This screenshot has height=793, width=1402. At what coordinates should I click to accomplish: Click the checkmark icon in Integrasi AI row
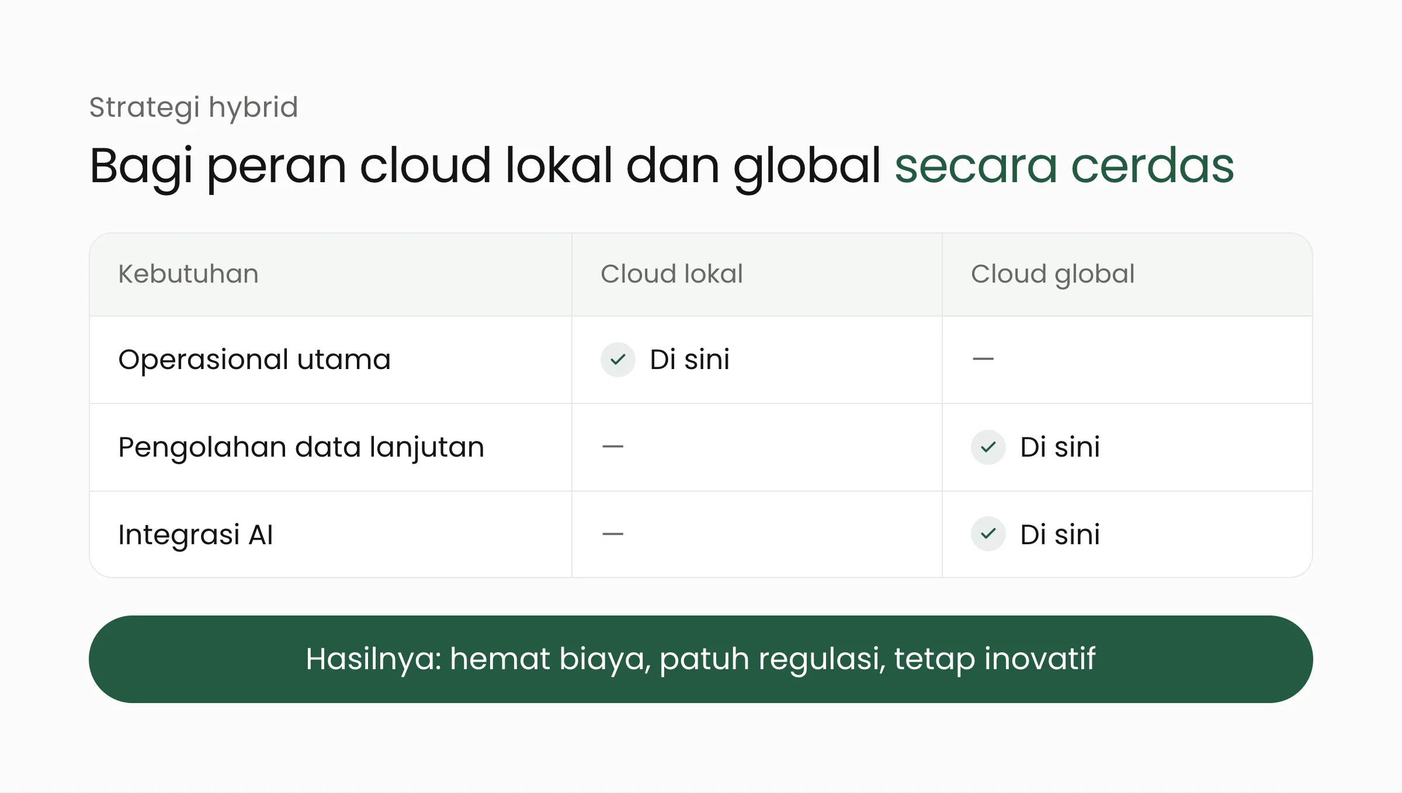click(x=988, y=534)
